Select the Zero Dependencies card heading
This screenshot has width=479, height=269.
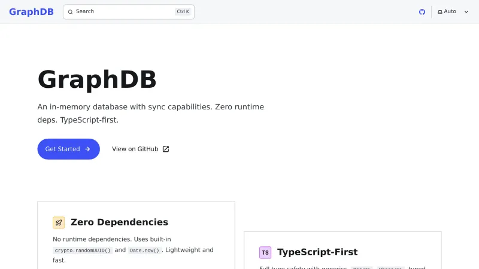pyautogui.click(x=119, y=222)
